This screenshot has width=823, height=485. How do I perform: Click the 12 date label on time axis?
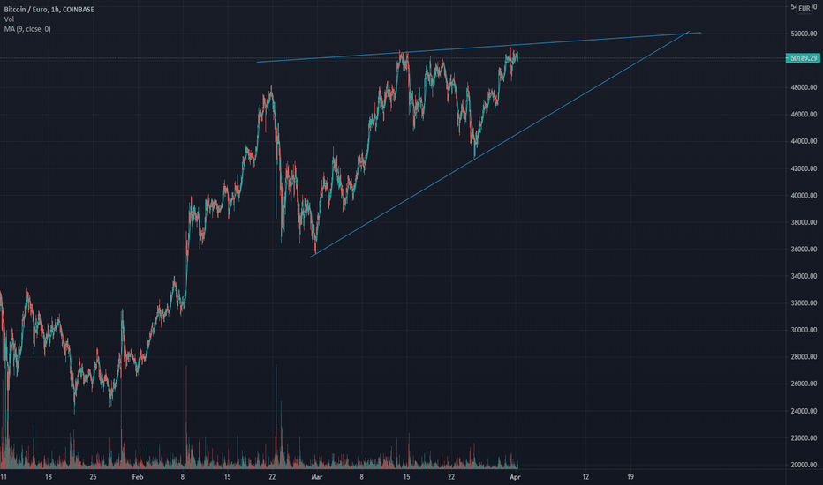585,477
